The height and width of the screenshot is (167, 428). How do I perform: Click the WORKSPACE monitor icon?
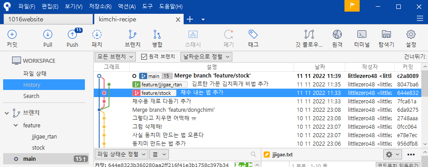point(17,61)
